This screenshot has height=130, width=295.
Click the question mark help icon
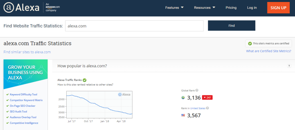click(289, 66)
